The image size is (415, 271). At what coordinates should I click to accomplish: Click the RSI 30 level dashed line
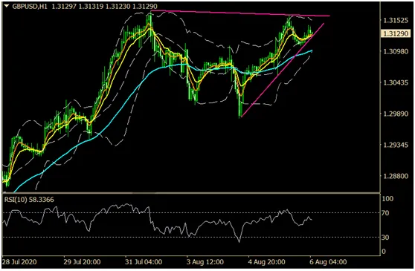(191, 237)
